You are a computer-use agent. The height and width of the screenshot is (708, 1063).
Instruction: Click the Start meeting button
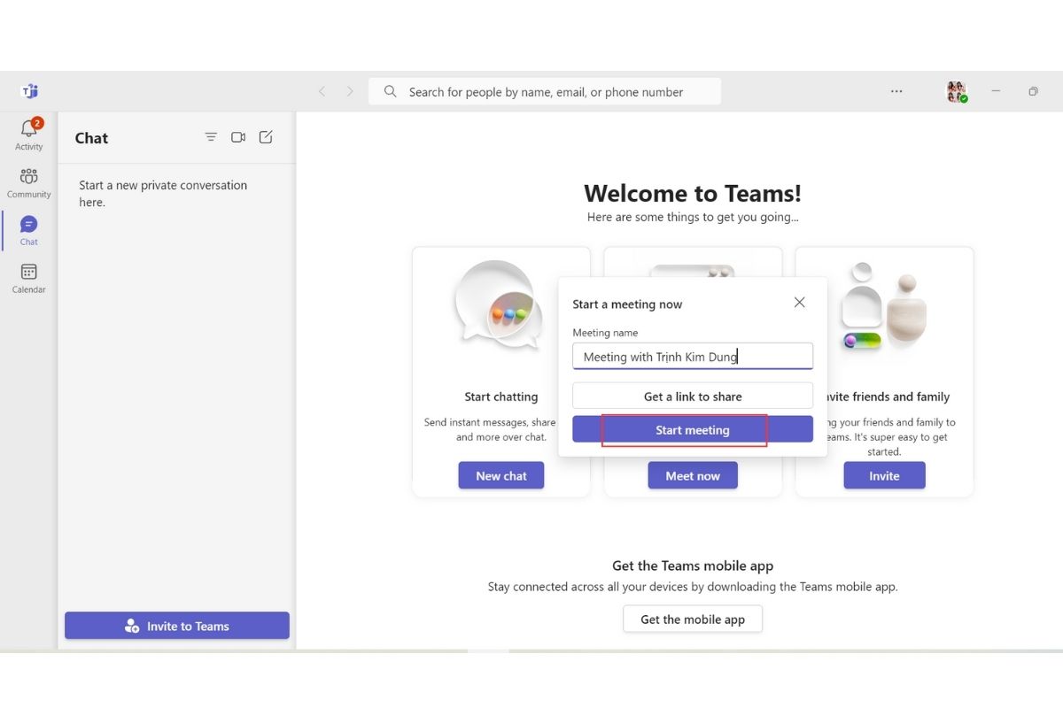[x=693, y=430]
